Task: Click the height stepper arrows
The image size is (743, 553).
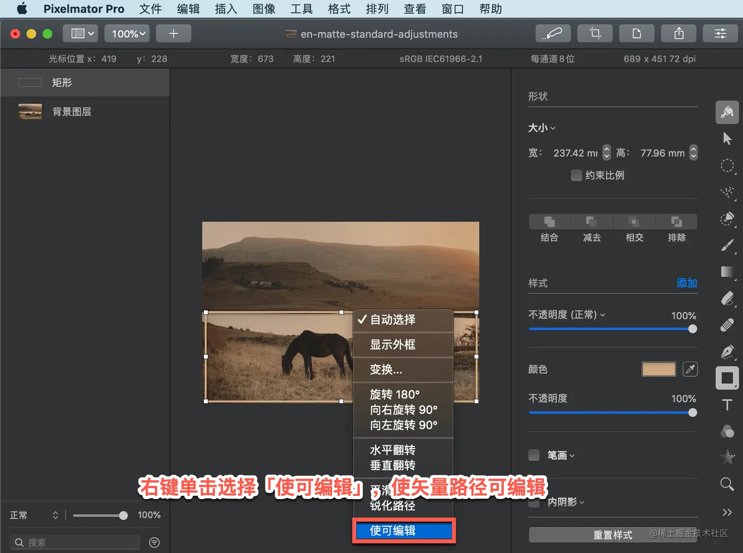Action: point(693,153)
